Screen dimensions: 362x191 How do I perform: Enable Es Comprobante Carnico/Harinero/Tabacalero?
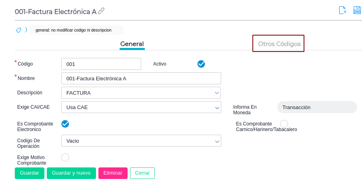coord(284,124)
